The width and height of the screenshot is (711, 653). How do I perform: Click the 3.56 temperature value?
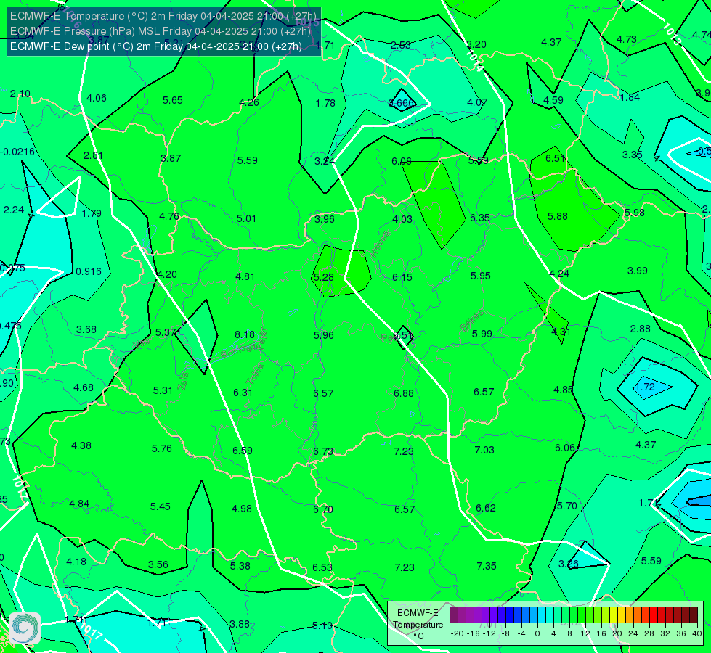pos(158,564)
